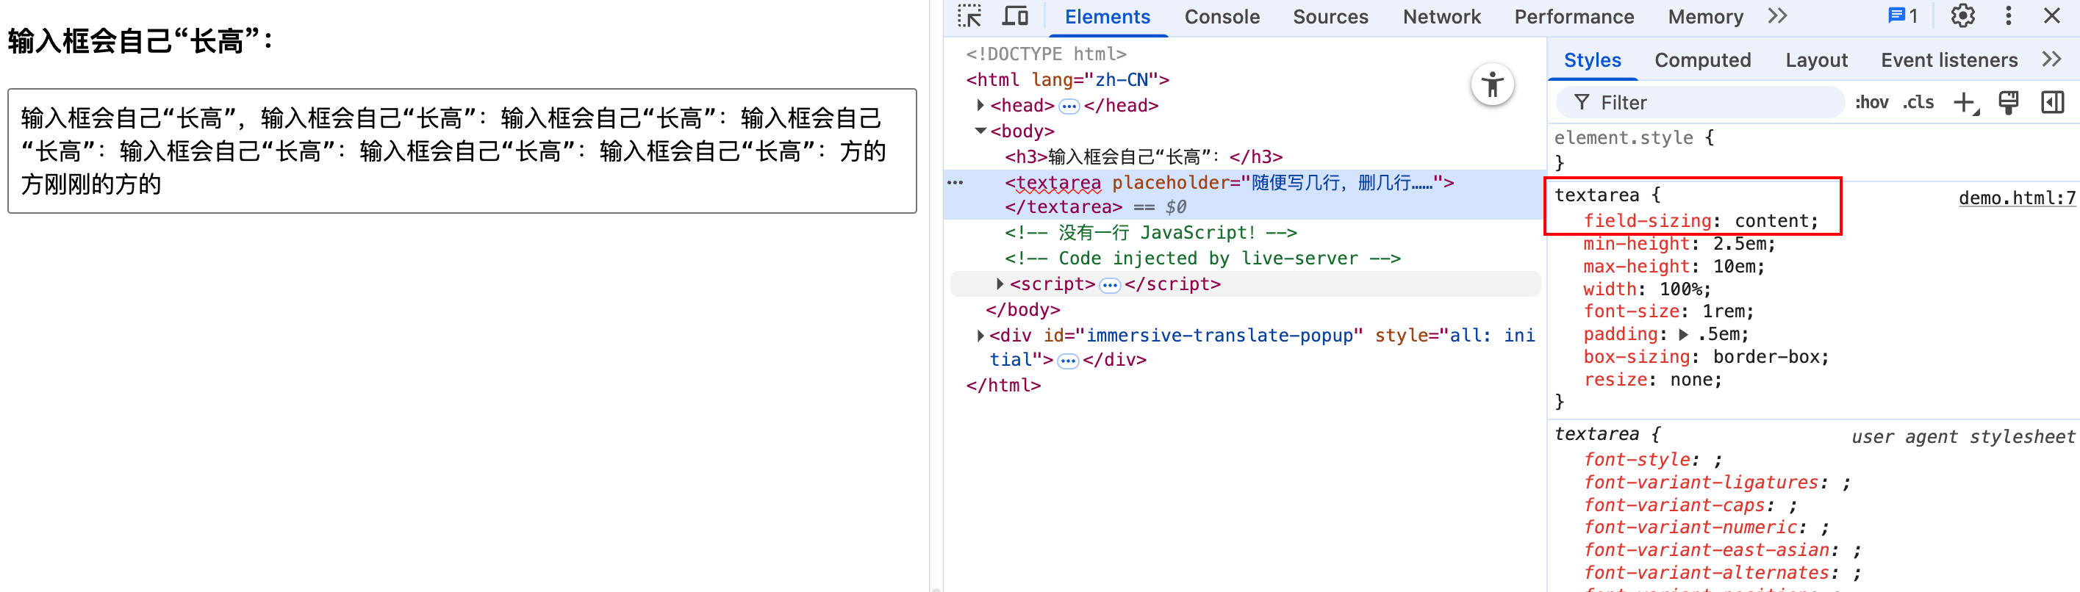Edit the font-size value 1rem
The height and width of the screenshot is (592, 2080).
coord(1723,311)
